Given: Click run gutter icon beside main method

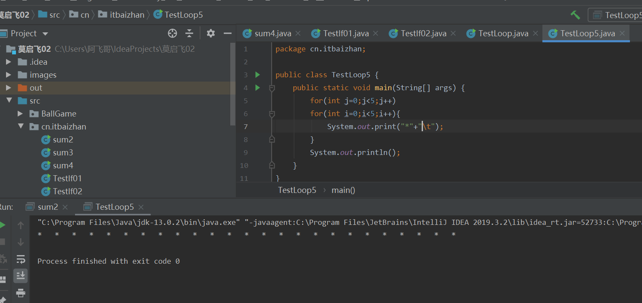Looking at the screenshot, I should pos(257,88).
